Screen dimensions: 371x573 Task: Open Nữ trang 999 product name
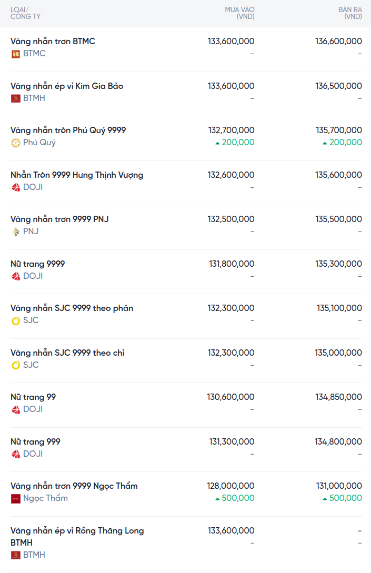pyautogui.click(x=35, y=441)
